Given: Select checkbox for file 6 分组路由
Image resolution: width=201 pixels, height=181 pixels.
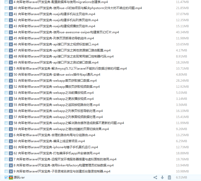Looking at the screenshot, I should pos(6,135).
